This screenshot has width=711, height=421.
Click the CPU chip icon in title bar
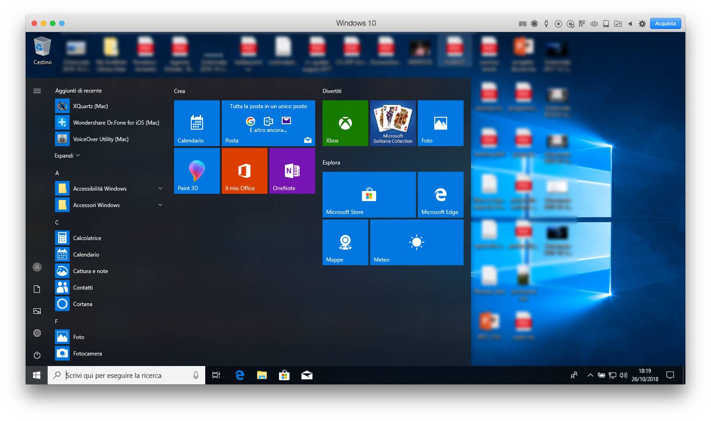click(x=534, y=24)
